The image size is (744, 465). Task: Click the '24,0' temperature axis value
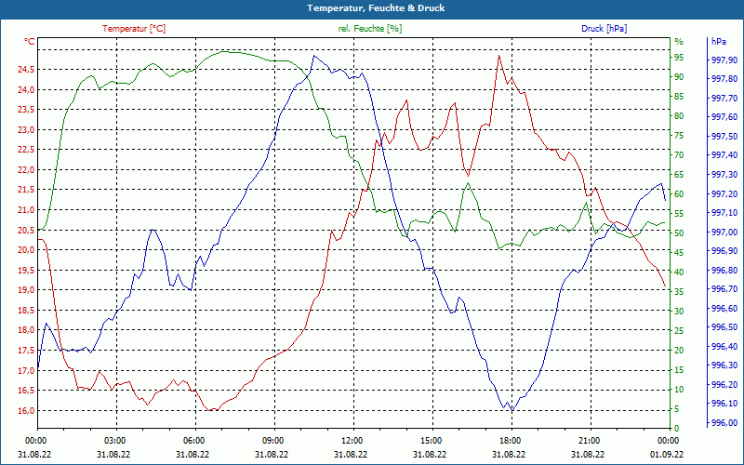pos(26,90)
